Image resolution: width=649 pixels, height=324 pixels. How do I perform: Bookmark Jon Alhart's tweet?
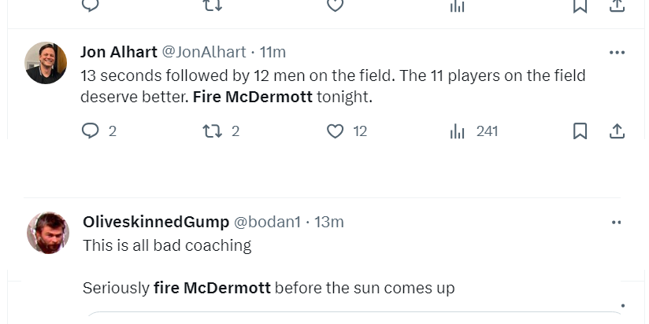point(580,131)
